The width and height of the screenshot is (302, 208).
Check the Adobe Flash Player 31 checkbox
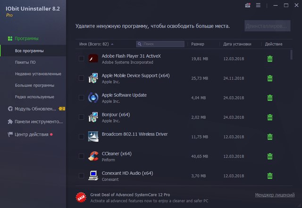82,59
